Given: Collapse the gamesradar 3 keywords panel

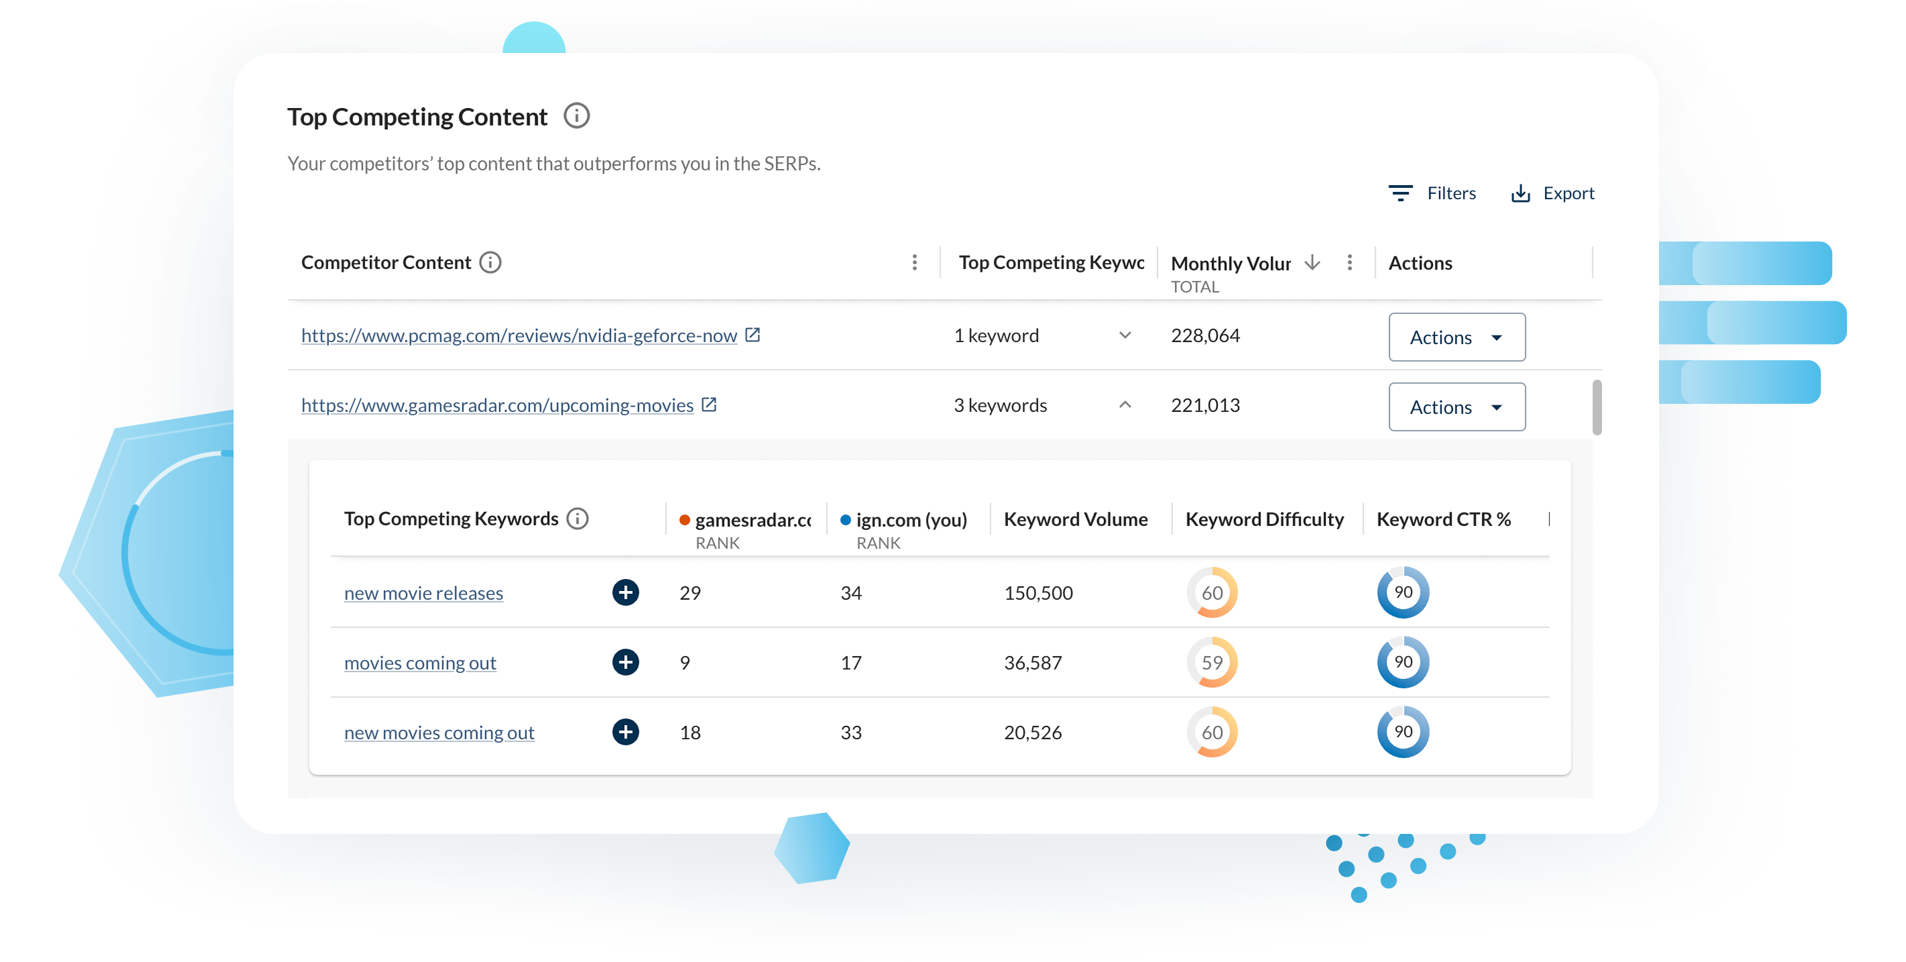Looking at the screenshot, I should 1125,405.
